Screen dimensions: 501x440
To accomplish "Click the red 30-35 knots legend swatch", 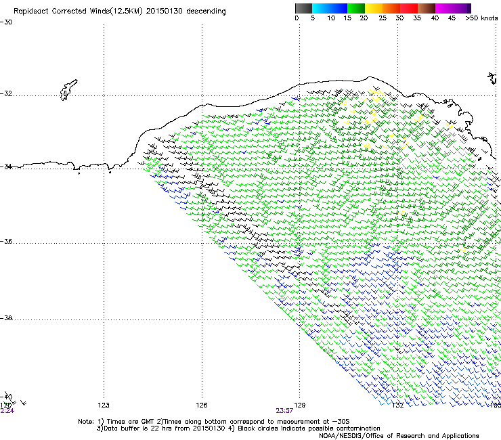I will click(x=409, y=8).
